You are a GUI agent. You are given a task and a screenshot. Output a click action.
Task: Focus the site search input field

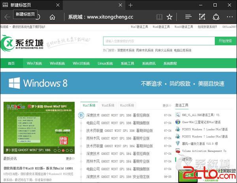[159, 41]
